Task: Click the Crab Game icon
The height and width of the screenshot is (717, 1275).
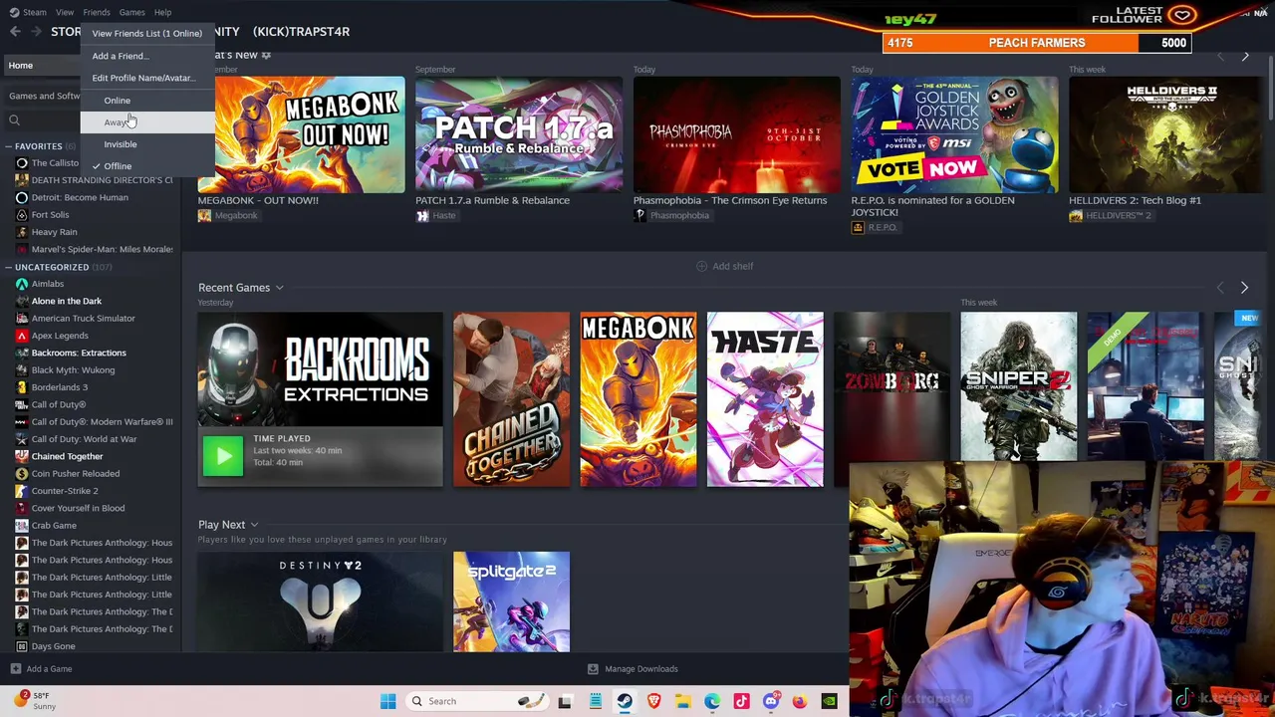Action: (x=22, y=526)
